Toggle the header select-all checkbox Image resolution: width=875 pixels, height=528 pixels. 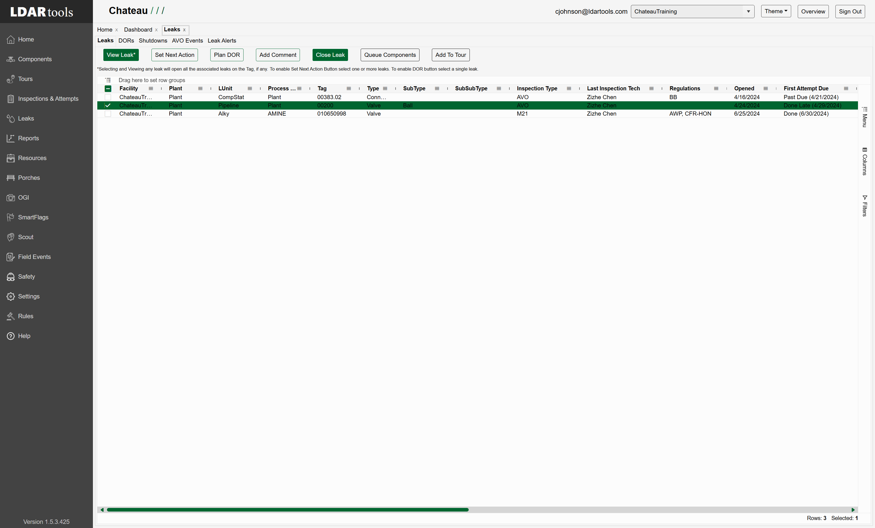pyautogui.click(x=108, y=89)
